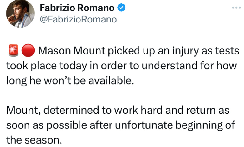This screenshot has height=147, width=244.
Task: Click "Mount," starting the second paragraph
Action: [23, 110]
